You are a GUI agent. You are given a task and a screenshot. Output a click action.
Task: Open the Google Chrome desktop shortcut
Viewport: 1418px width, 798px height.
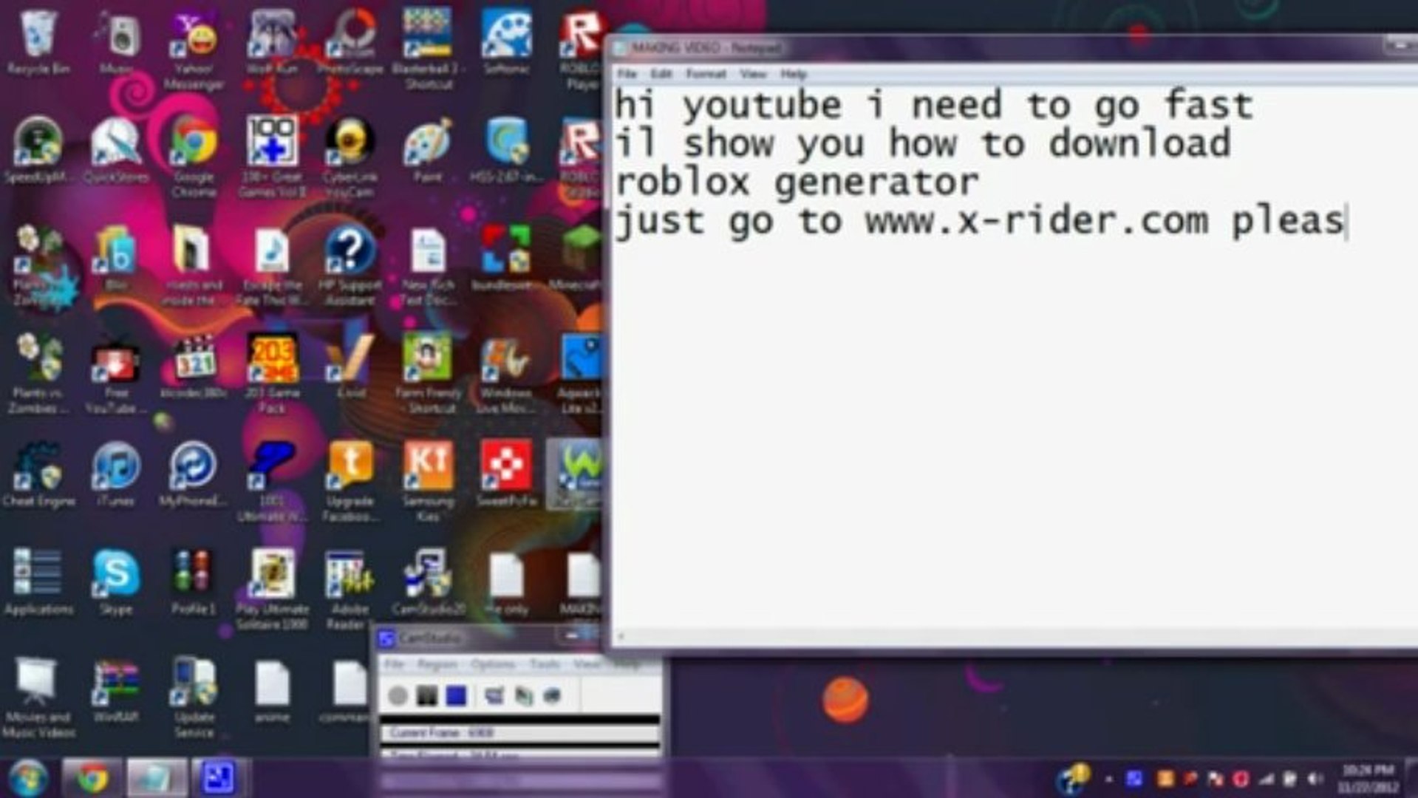(194, 155)
